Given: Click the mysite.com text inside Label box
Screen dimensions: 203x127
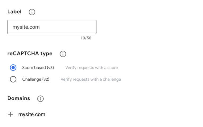Looking at the screenshot, I should 26,27.
